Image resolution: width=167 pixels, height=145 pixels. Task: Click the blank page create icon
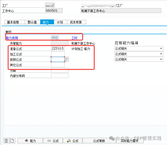click(x=12, y=140)
